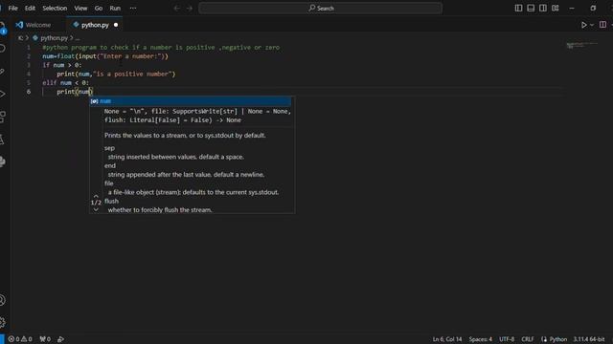Click line number 6 in gutter
Screen dimensions: 613x344
(x=29, y=92)
